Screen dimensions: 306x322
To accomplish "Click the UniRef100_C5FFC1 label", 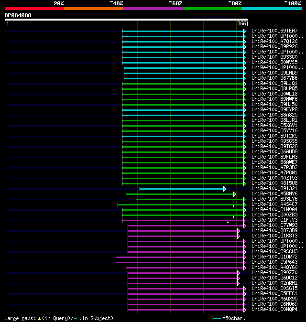I will pyautogui.click(x=274, y=294).
